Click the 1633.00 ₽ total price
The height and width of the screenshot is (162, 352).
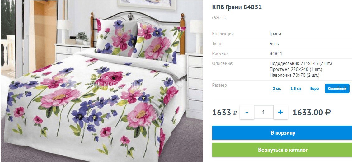tap(312, 113)
